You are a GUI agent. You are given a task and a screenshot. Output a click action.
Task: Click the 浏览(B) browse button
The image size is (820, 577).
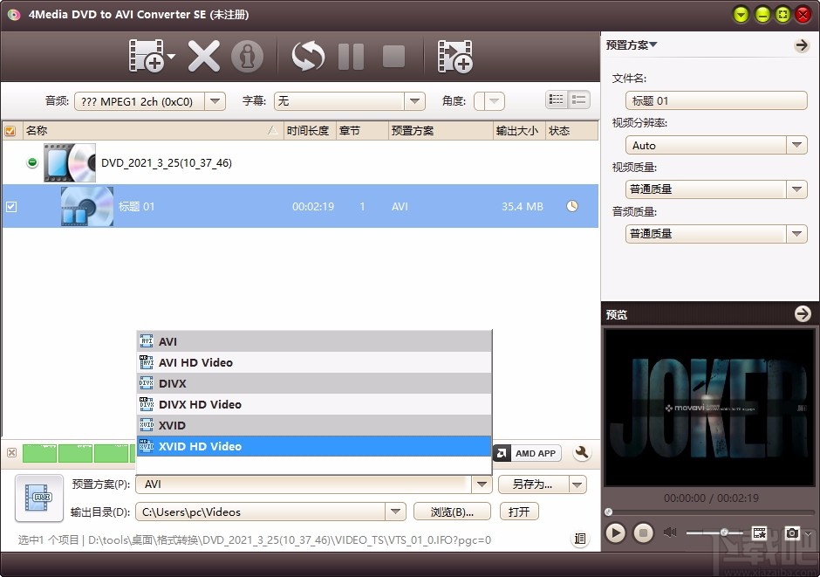tap(452, 512)
